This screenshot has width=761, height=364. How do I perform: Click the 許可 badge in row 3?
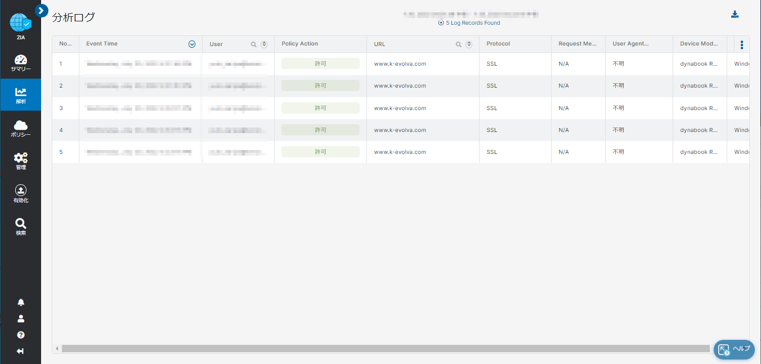point(320,108)
